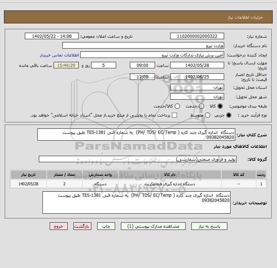The image size is (277, 268).
Task: Click the چاپ print button
Action: (x=106, y=226)
